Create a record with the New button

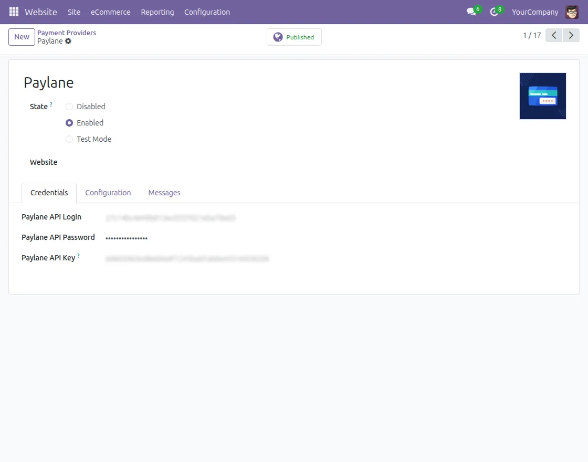[21, 37]
